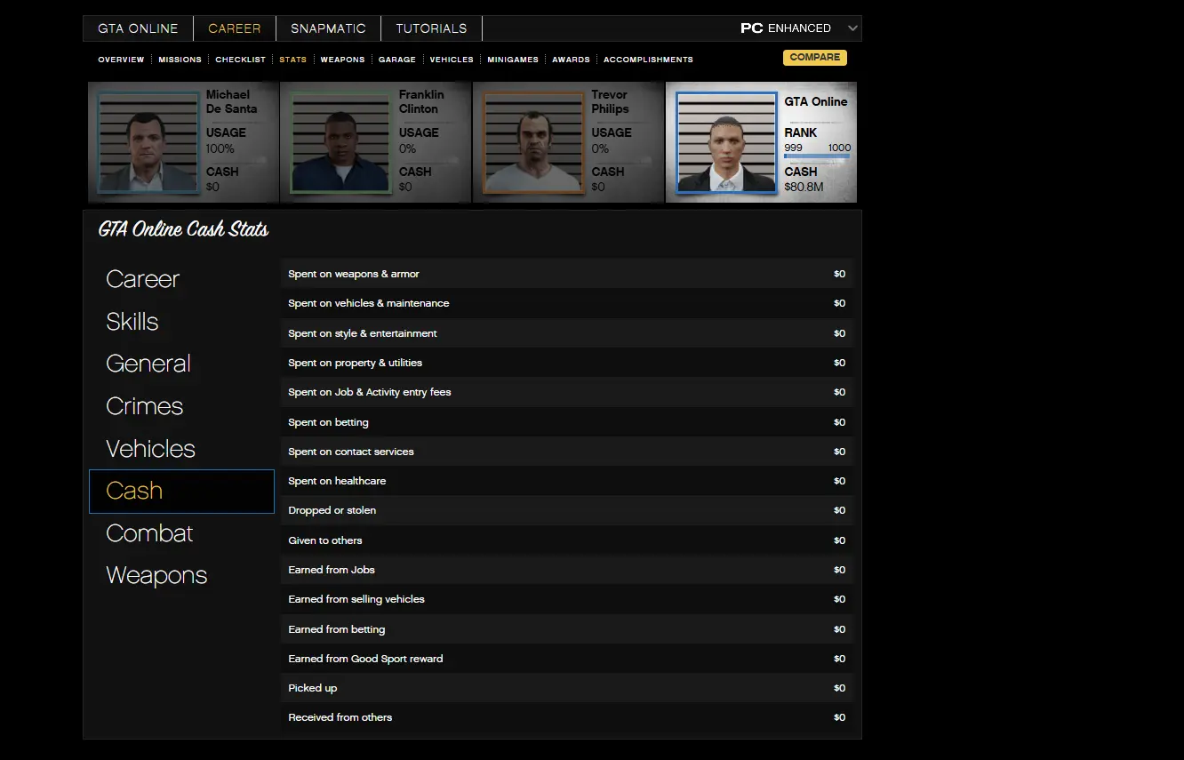Open the Vehicles submenu in top navigation

(x=452, y=60)
